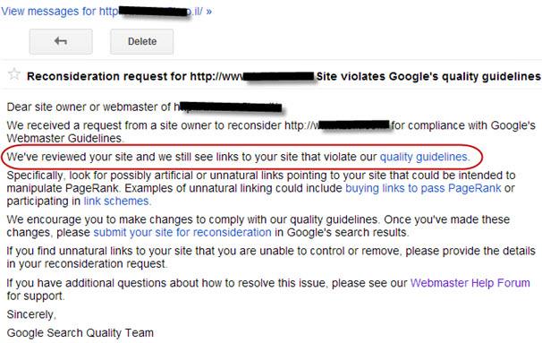Follow the buying links to pass PageRank link
Screen dimensions: 542x343
coord(423,188)
